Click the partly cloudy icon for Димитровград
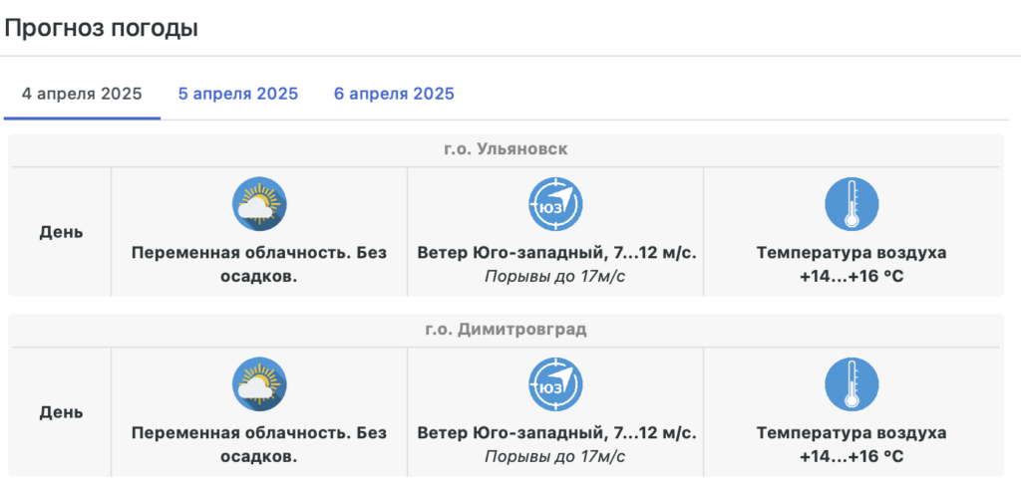The image size is (1021, 487). [259, 384]
